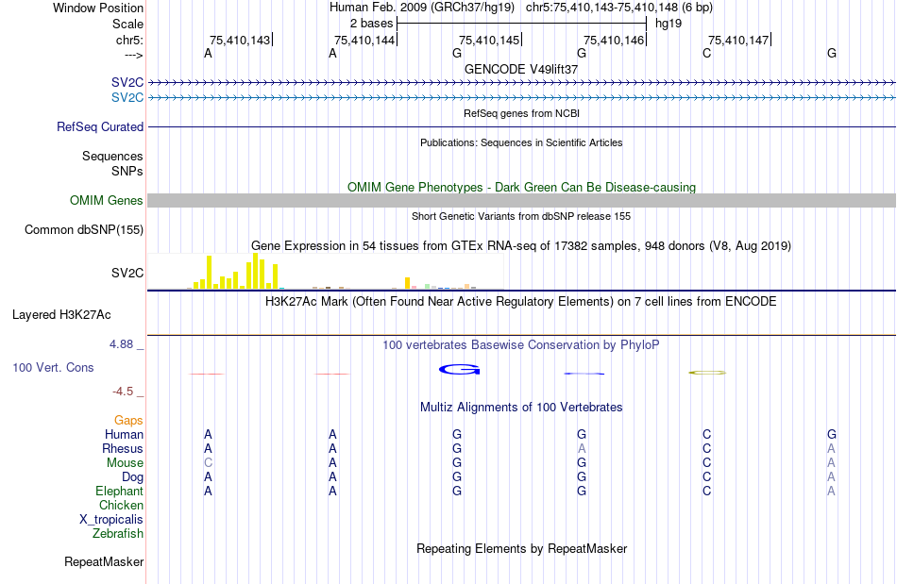This screenshot has height=584, width=897.
Task: Click the 100 Vert. Cons label
Action: point(53,367)
